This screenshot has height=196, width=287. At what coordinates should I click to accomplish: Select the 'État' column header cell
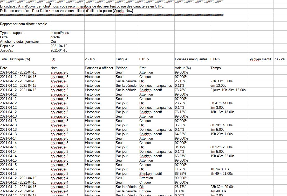click(x=143, y=68)
